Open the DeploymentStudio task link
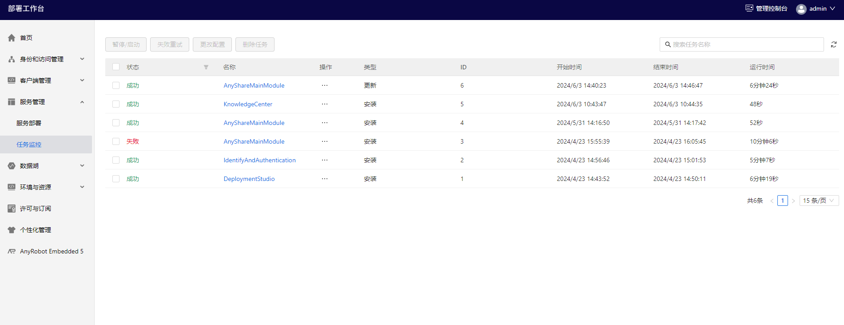 pos(249,179)
